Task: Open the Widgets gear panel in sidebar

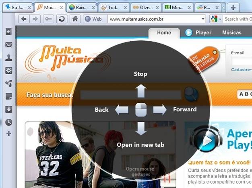Action: (9, 71)
